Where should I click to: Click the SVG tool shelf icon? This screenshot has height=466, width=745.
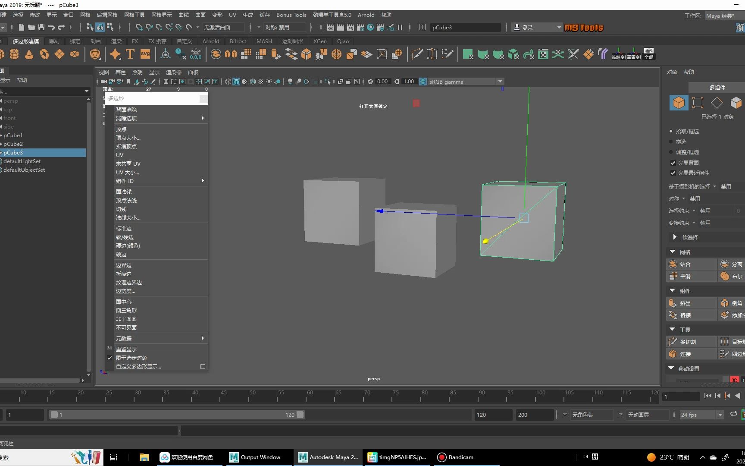pos(145,54)
